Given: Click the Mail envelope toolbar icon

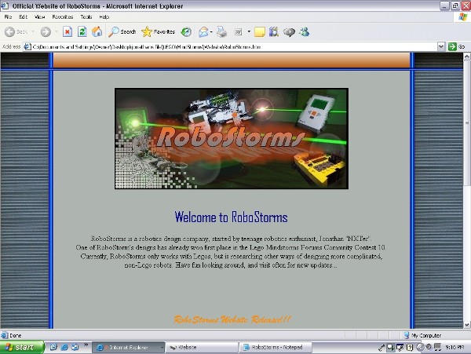Looking at the screenshot, I should pos(203,32).
